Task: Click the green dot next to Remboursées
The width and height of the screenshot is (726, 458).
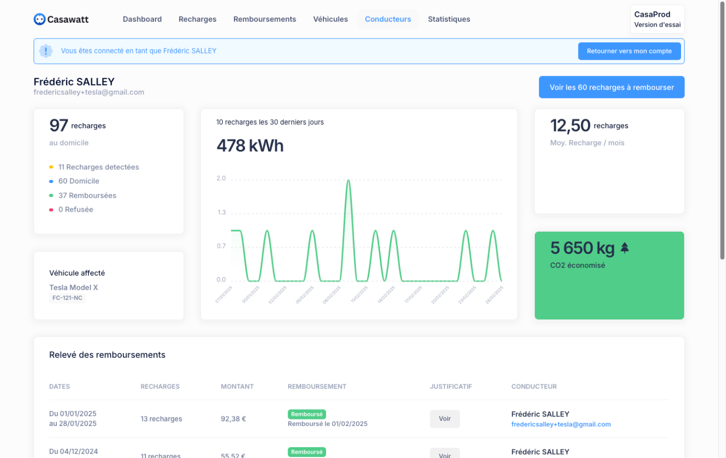Action: click(51, 195)
